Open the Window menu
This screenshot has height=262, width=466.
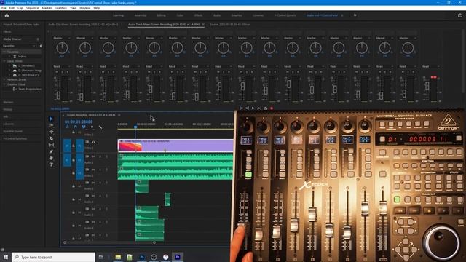[x=84, y=8]
